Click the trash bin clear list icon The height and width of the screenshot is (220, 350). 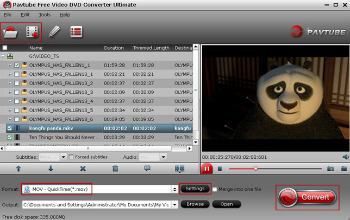[115, 169]
